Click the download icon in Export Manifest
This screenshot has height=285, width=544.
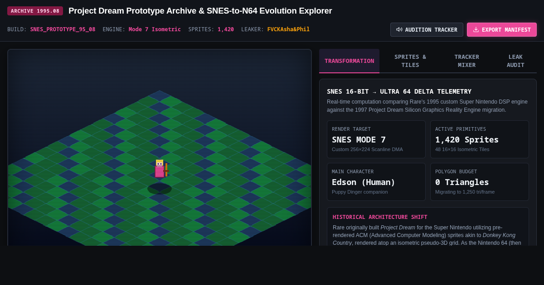[x=476, y=30]
